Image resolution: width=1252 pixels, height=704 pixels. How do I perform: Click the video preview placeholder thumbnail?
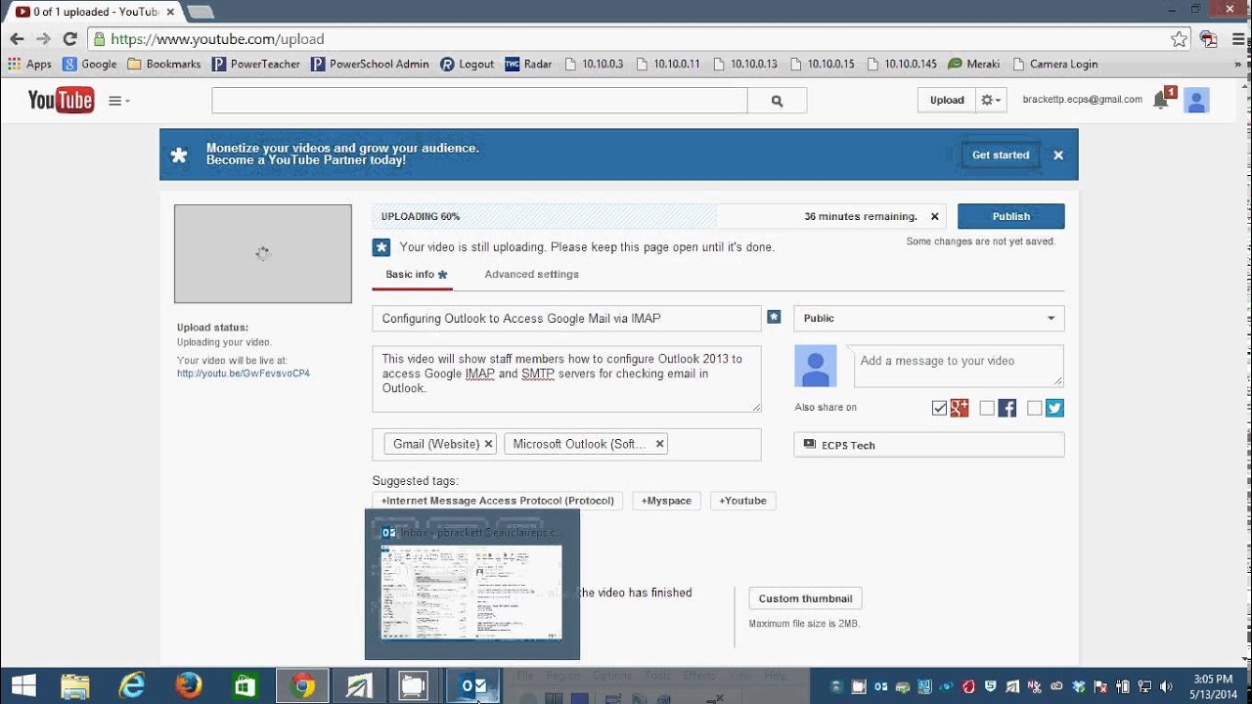pos(263,253)
